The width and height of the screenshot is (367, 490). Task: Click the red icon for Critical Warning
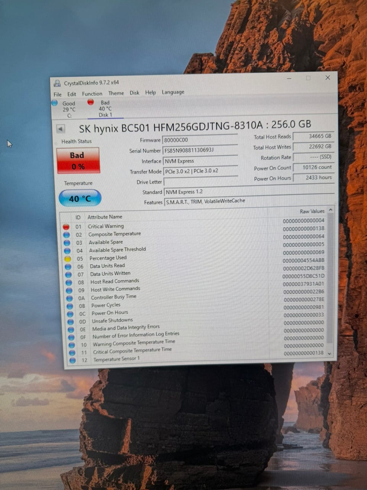pos(66,227)
